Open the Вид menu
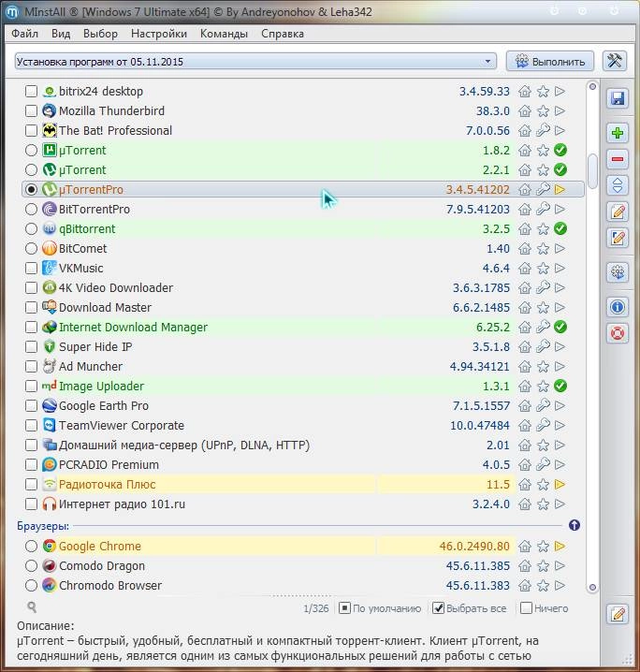 (61, 34)
